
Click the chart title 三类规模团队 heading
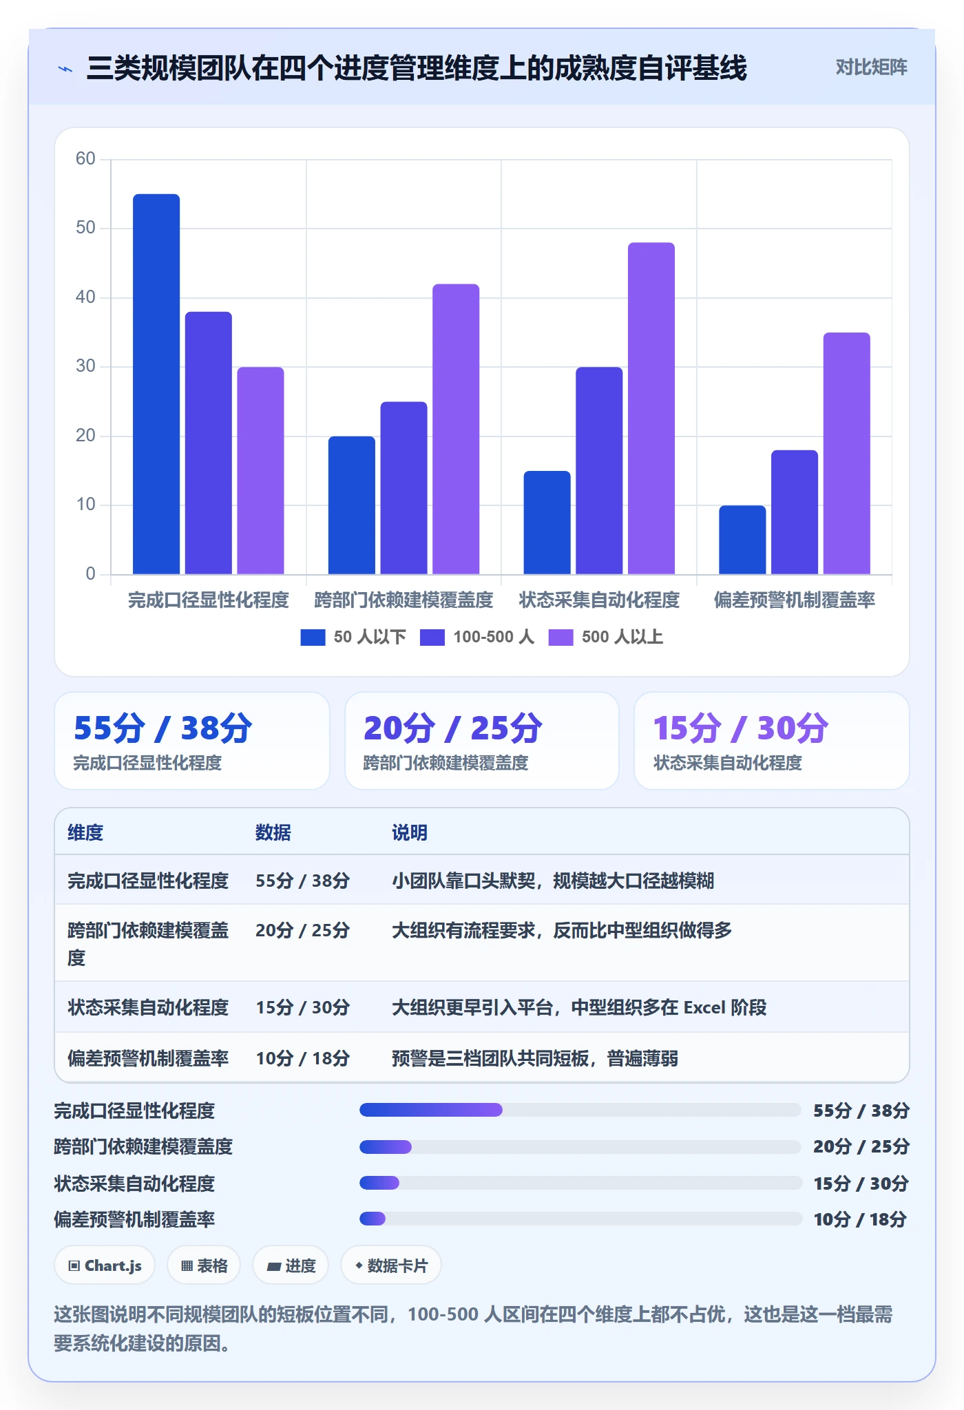[x=417, y=68]
